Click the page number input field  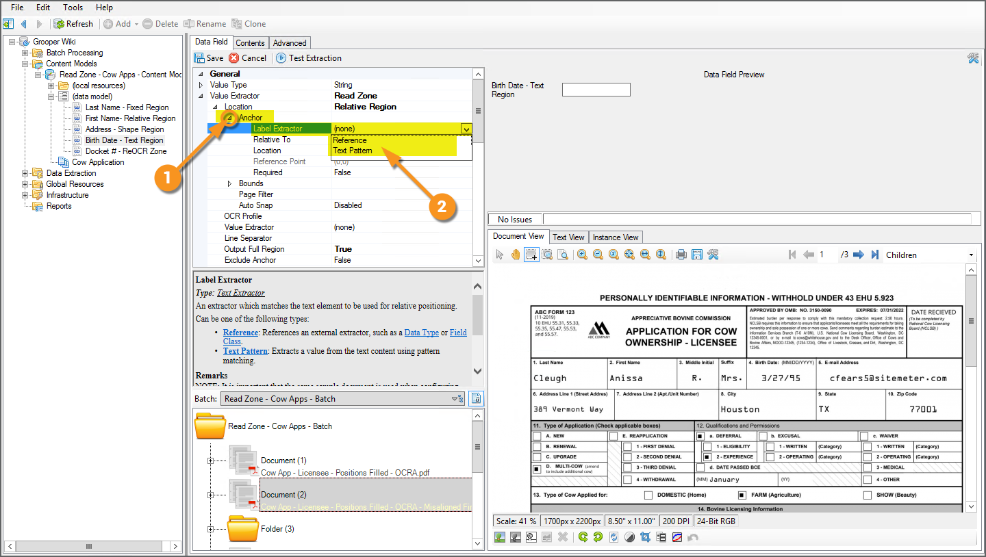[828, 255]
